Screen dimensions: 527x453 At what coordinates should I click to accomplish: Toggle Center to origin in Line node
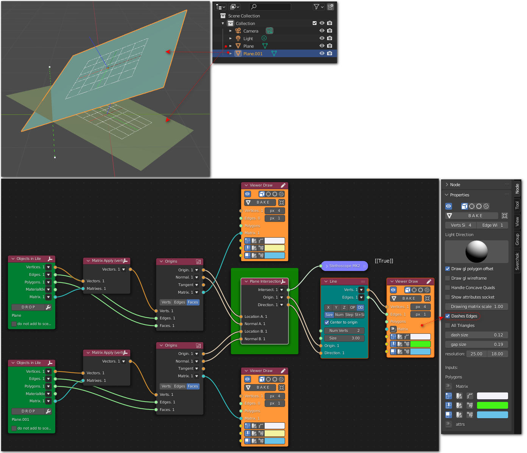pyautogui.click(x=327, y=322)
